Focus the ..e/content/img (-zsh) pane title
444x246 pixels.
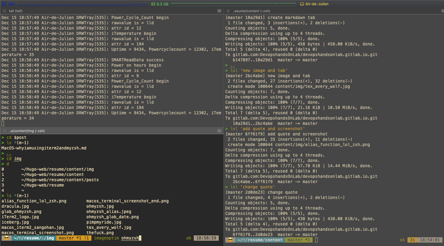point(27,131)
